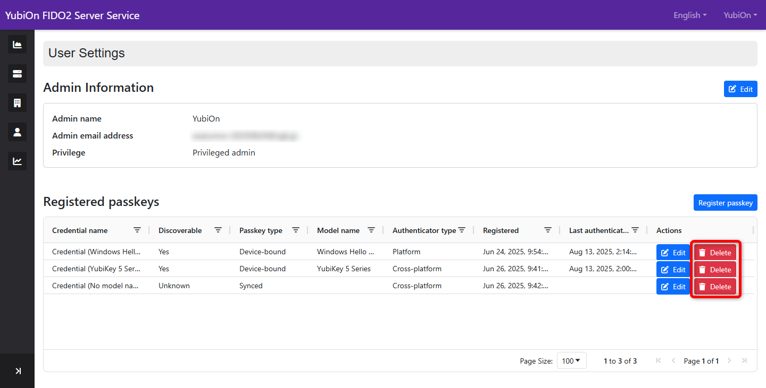
Task: Open the building organization sidebar icon
Action: pyautogui.click(x=17, y=102)
